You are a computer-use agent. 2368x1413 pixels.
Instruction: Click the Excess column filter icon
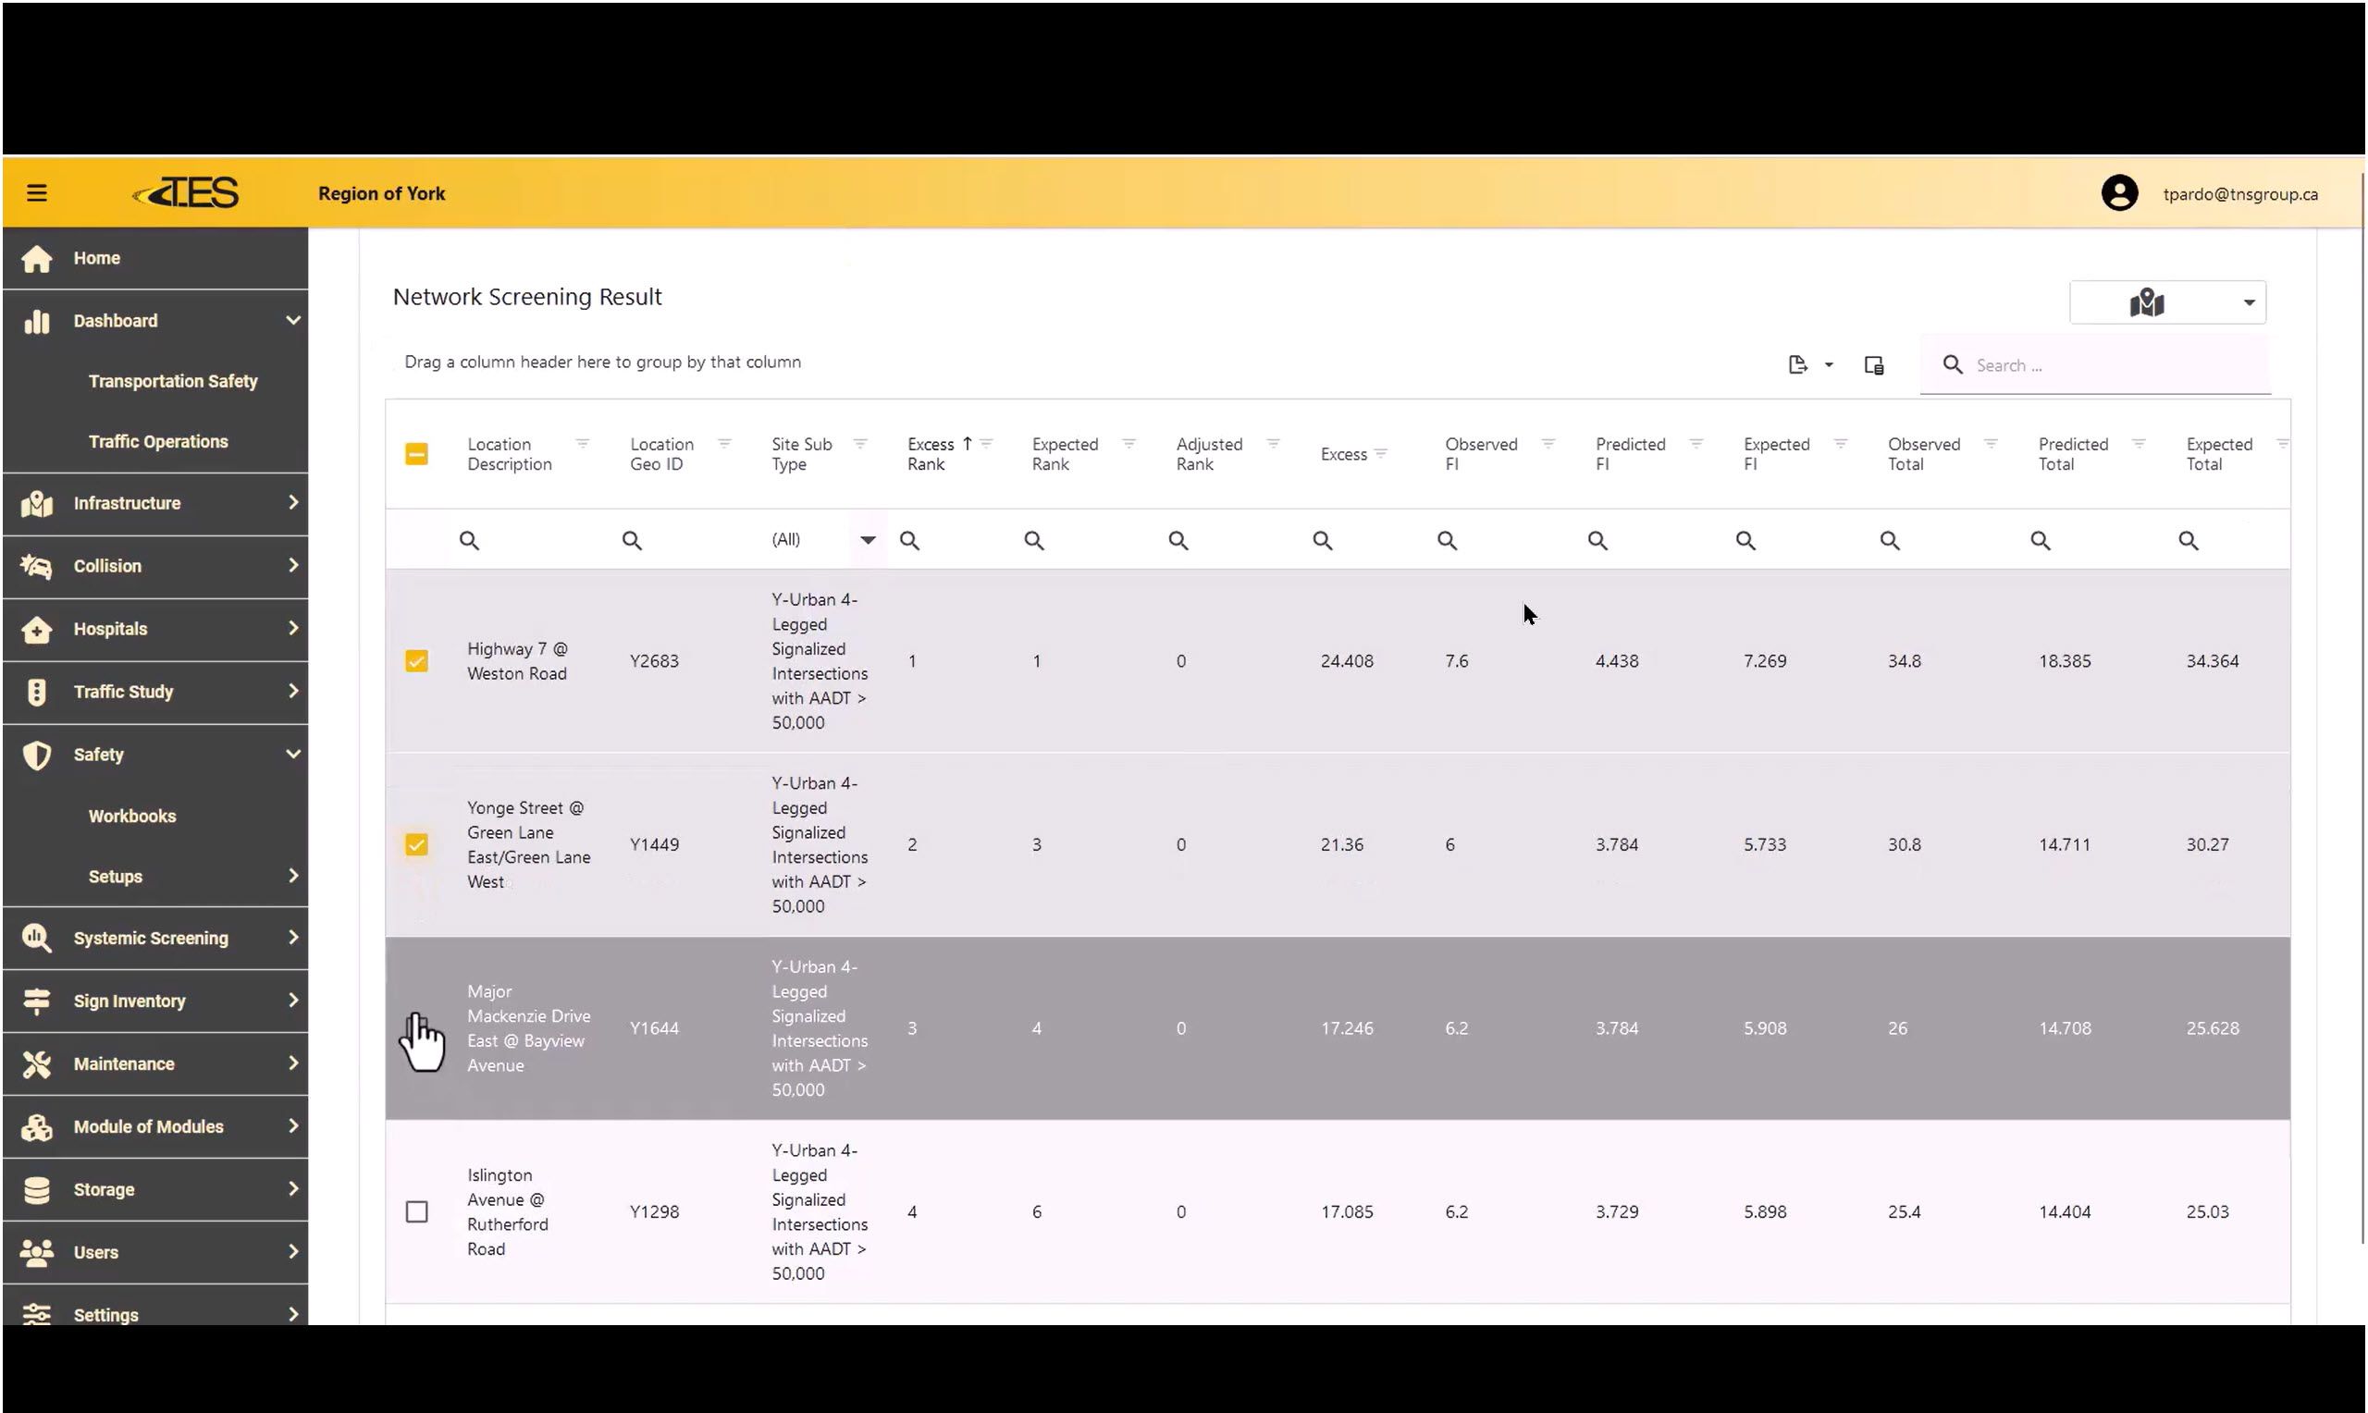tap(1381, 453)
